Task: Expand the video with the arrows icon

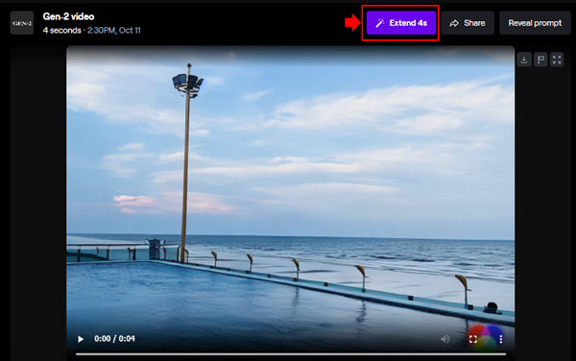Action: 557,60
